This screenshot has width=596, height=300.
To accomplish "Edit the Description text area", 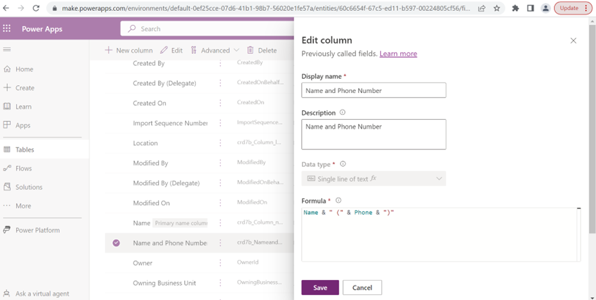I will [x=374, y=134].
